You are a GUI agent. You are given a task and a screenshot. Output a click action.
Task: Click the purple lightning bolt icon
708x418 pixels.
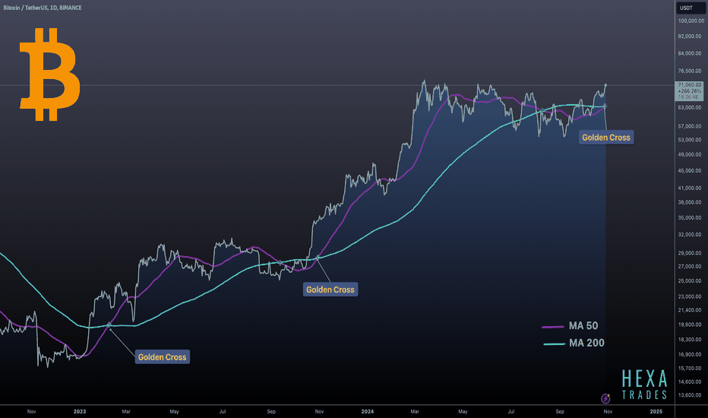tap(605, 398)
